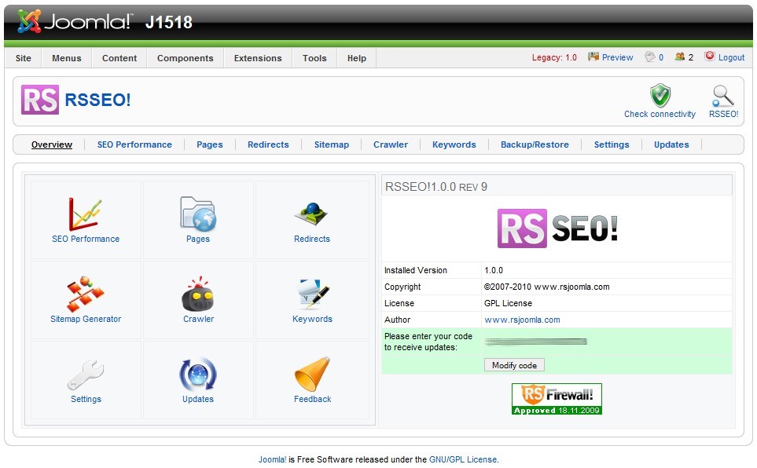The image size is (757, 468).
Task: Click the logged-in users icon showing 2
Action: [680, 57]
